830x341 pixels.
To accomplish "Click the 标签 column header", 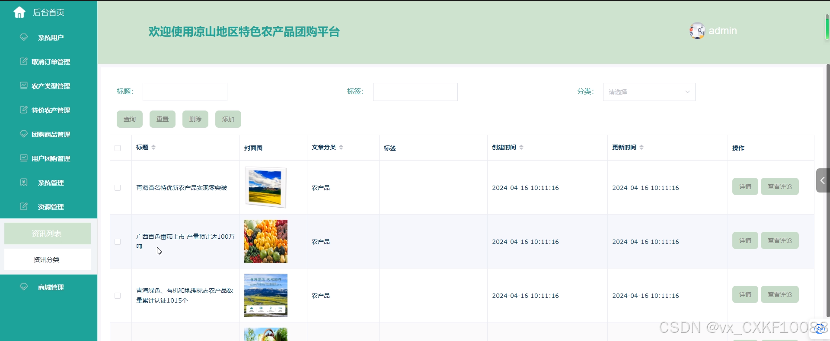I will pyautogui.click(x=390, y=148).
